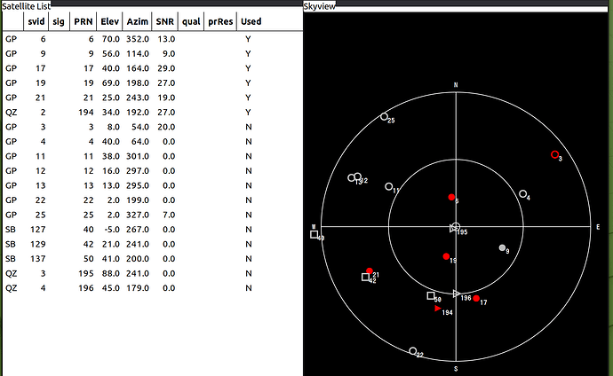Select the Satellite List panel title
Viewport: 613px width, 376px height.
click(26, 6)
